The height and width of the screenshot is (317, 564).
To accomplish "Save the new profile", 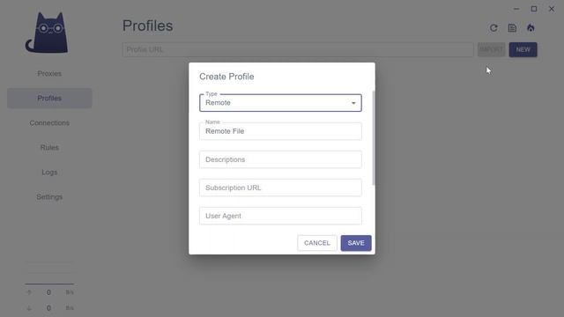I will (x=356, y=243).
